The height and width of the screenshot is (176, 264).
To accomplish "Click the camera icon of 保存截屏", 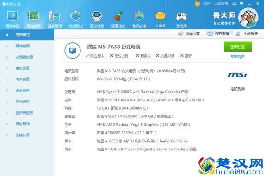I will 210,34.
